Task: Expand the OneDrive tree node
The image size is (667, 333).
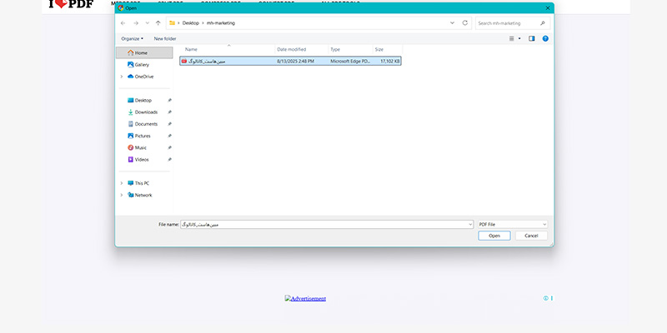Action: (121, 77)
